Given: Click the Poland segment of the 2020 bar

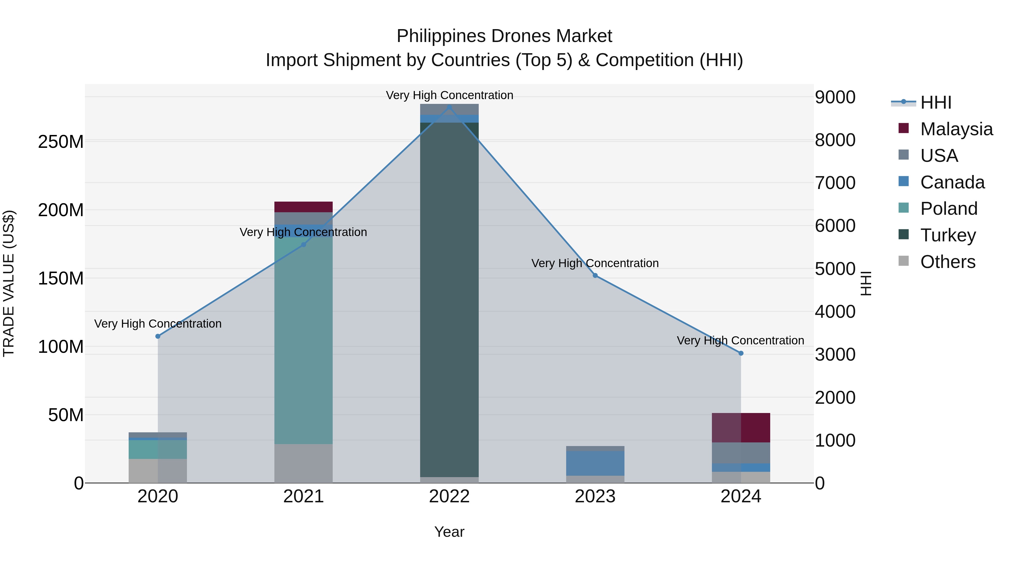Looking at the screenshot, I should click(x=158, y=450).
